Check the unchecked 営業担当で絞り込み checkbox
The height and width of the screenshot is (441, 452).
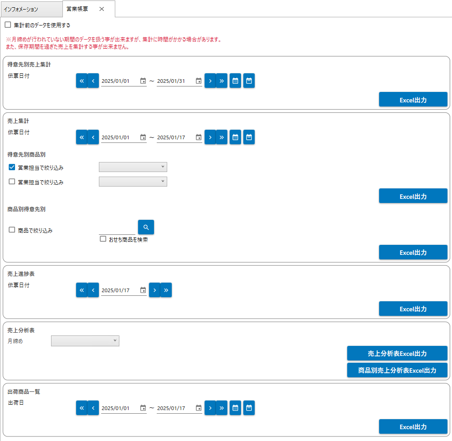[12, 182]
